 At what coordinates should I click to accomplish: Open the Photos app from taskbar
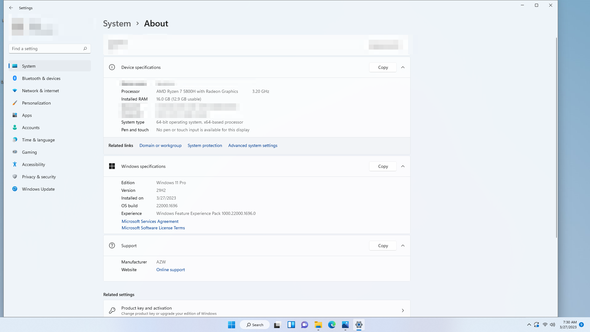pyautogui.click(x=345, y=325)
